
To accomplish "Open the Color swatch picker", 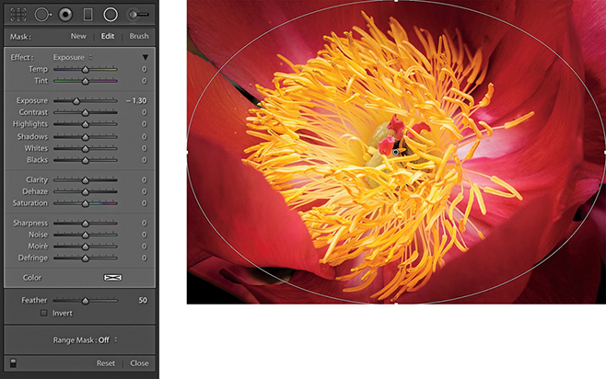I will click(x=111, y=277).
